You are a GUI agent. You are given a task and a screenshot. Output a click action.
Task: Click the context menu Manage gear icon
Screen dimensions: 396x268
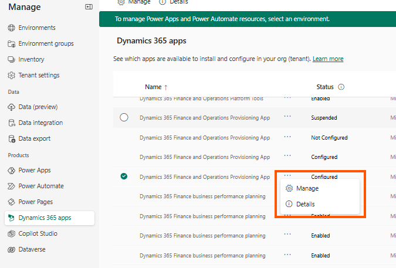tap(289, 188)
